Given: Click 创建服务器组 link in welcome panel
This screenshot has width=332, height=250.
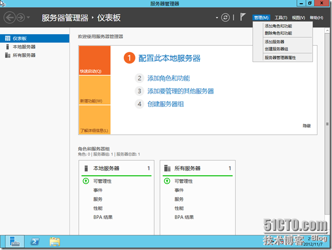Looking at the screenshot, I should tap(165, 104).
